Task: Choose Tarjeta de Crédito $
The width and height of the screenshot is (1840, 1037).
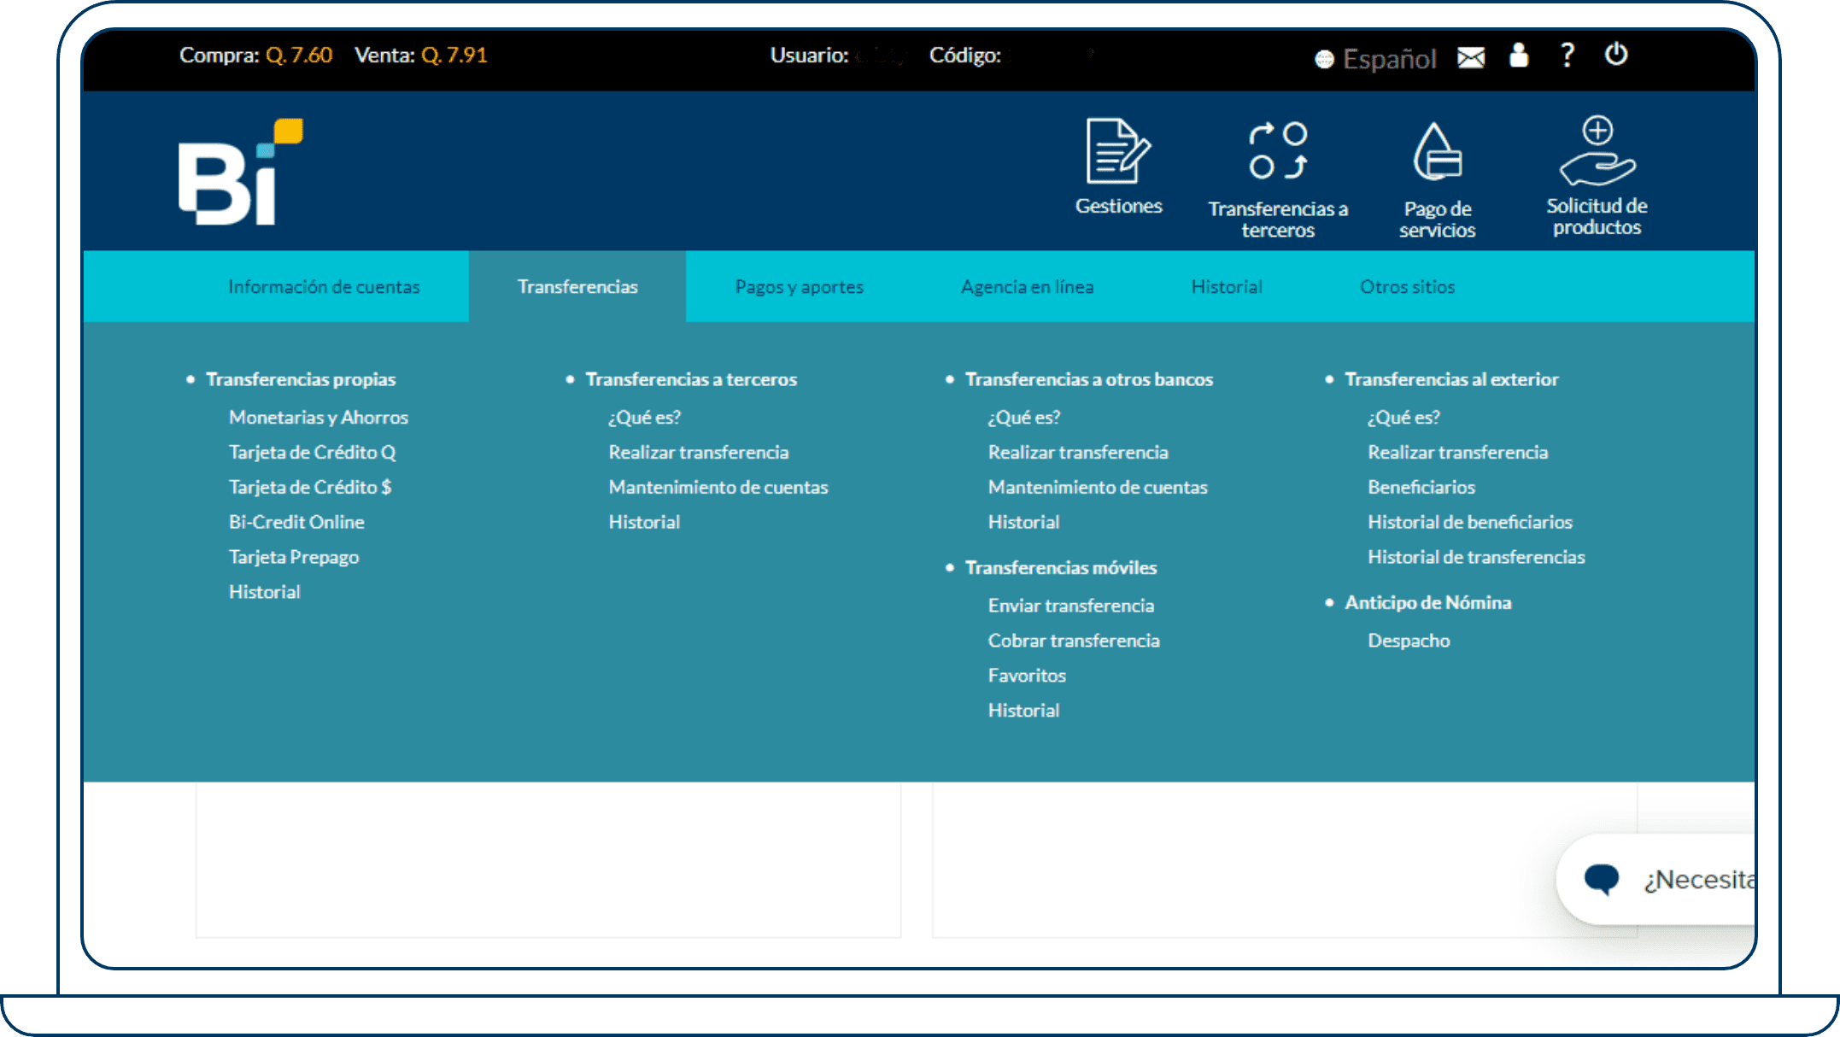Action: 310,488
